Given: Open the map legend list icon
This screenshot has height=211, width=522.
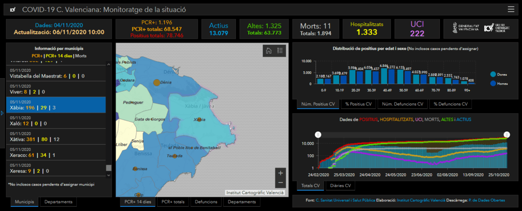Looking at the screenshot, I should [x=280, y=50].
